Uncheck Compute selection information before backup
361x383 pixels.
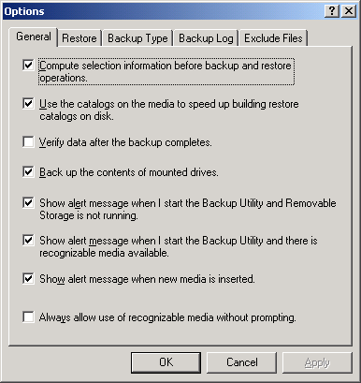(28, 66)
